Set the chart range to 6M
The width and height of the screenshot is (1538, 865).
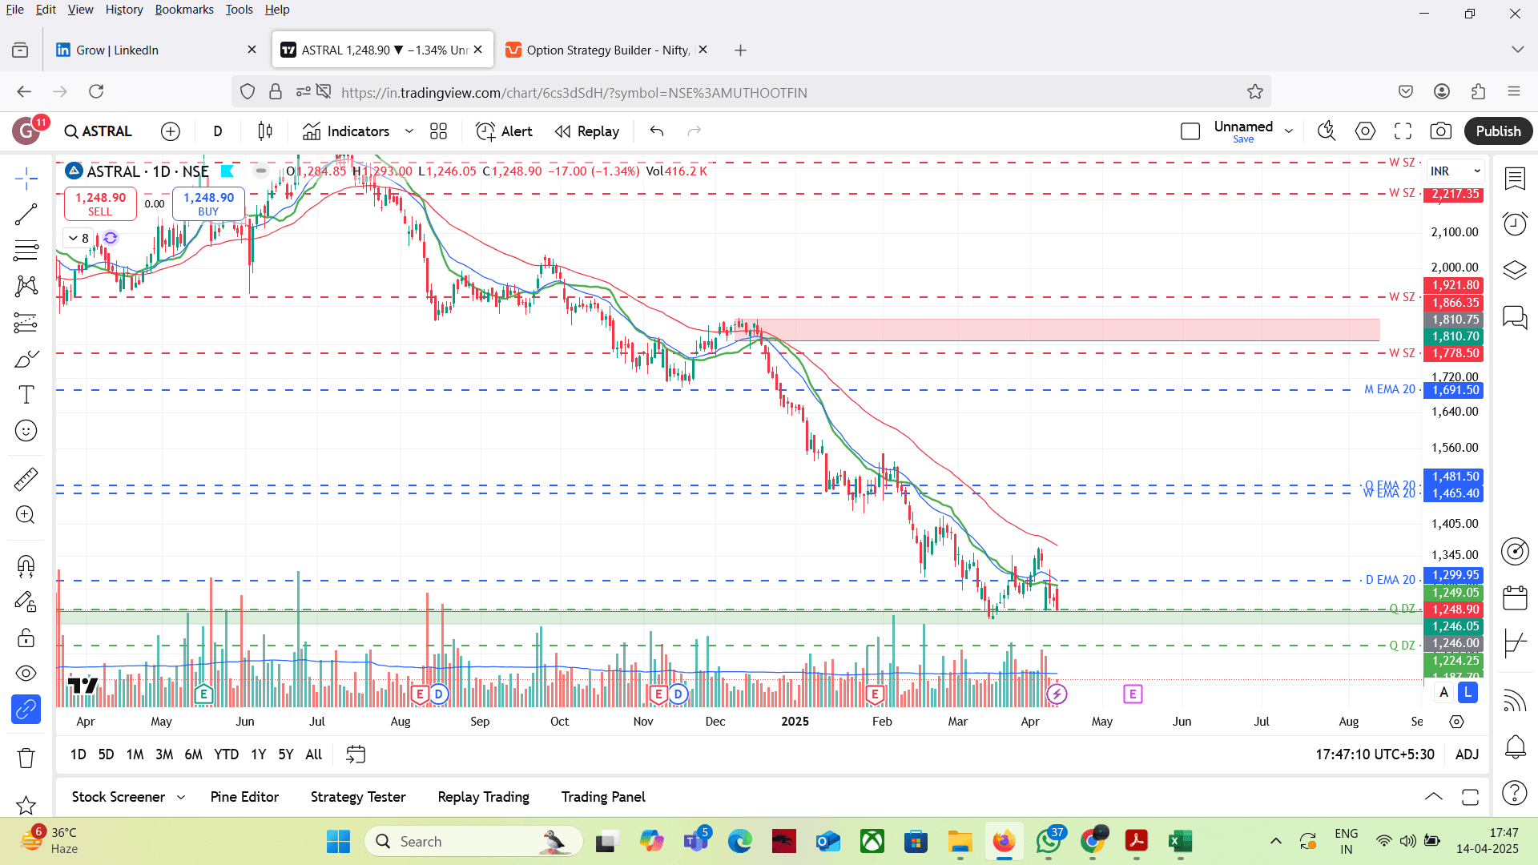tap(193, 754)
